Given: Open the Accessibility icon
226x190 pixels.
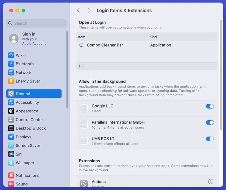Looking at the screenshot, I should click(11, 102).
